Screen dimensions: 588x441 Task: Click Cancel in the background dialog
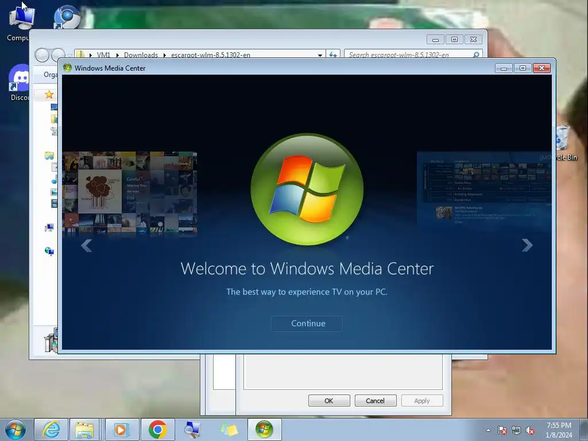376,400
